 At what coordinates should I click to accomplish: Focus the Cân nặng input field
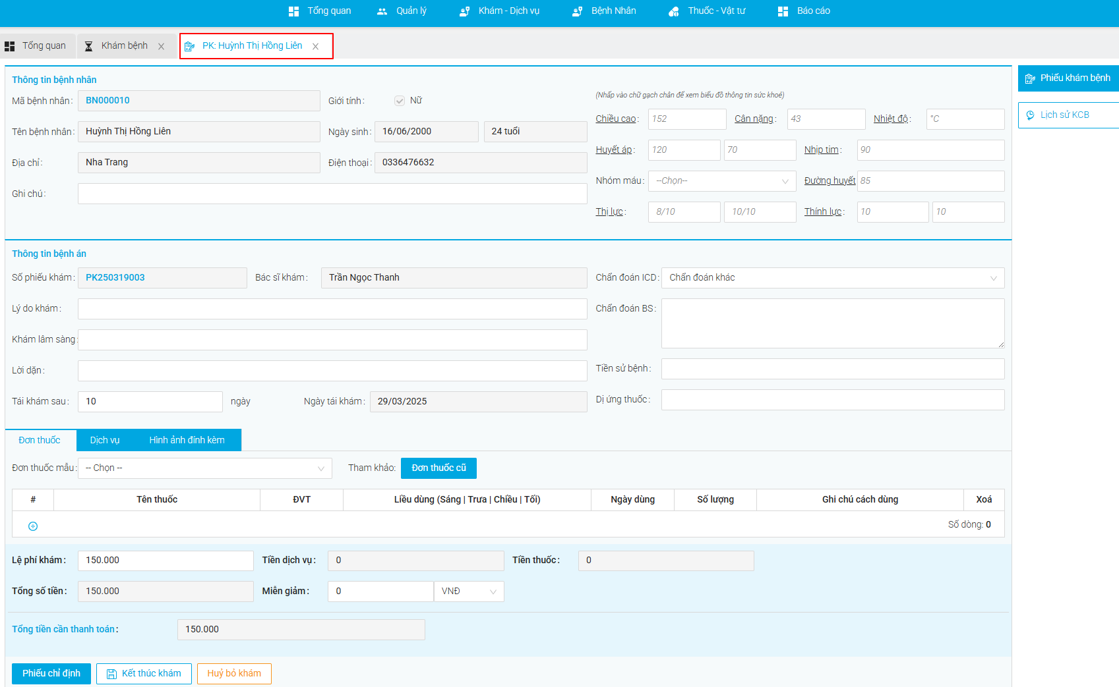pyautogui.click(x=826, y=119)
